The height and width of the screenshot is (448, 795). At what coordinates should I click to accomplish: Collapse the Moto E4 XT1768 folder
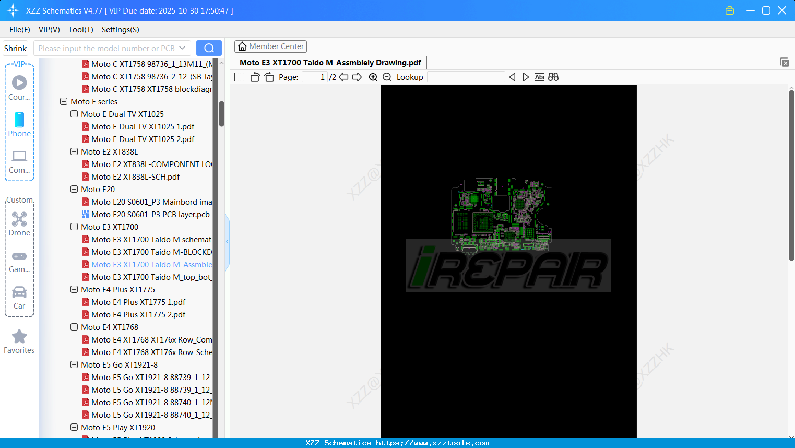pyautogui.click(x=74, y=327)
